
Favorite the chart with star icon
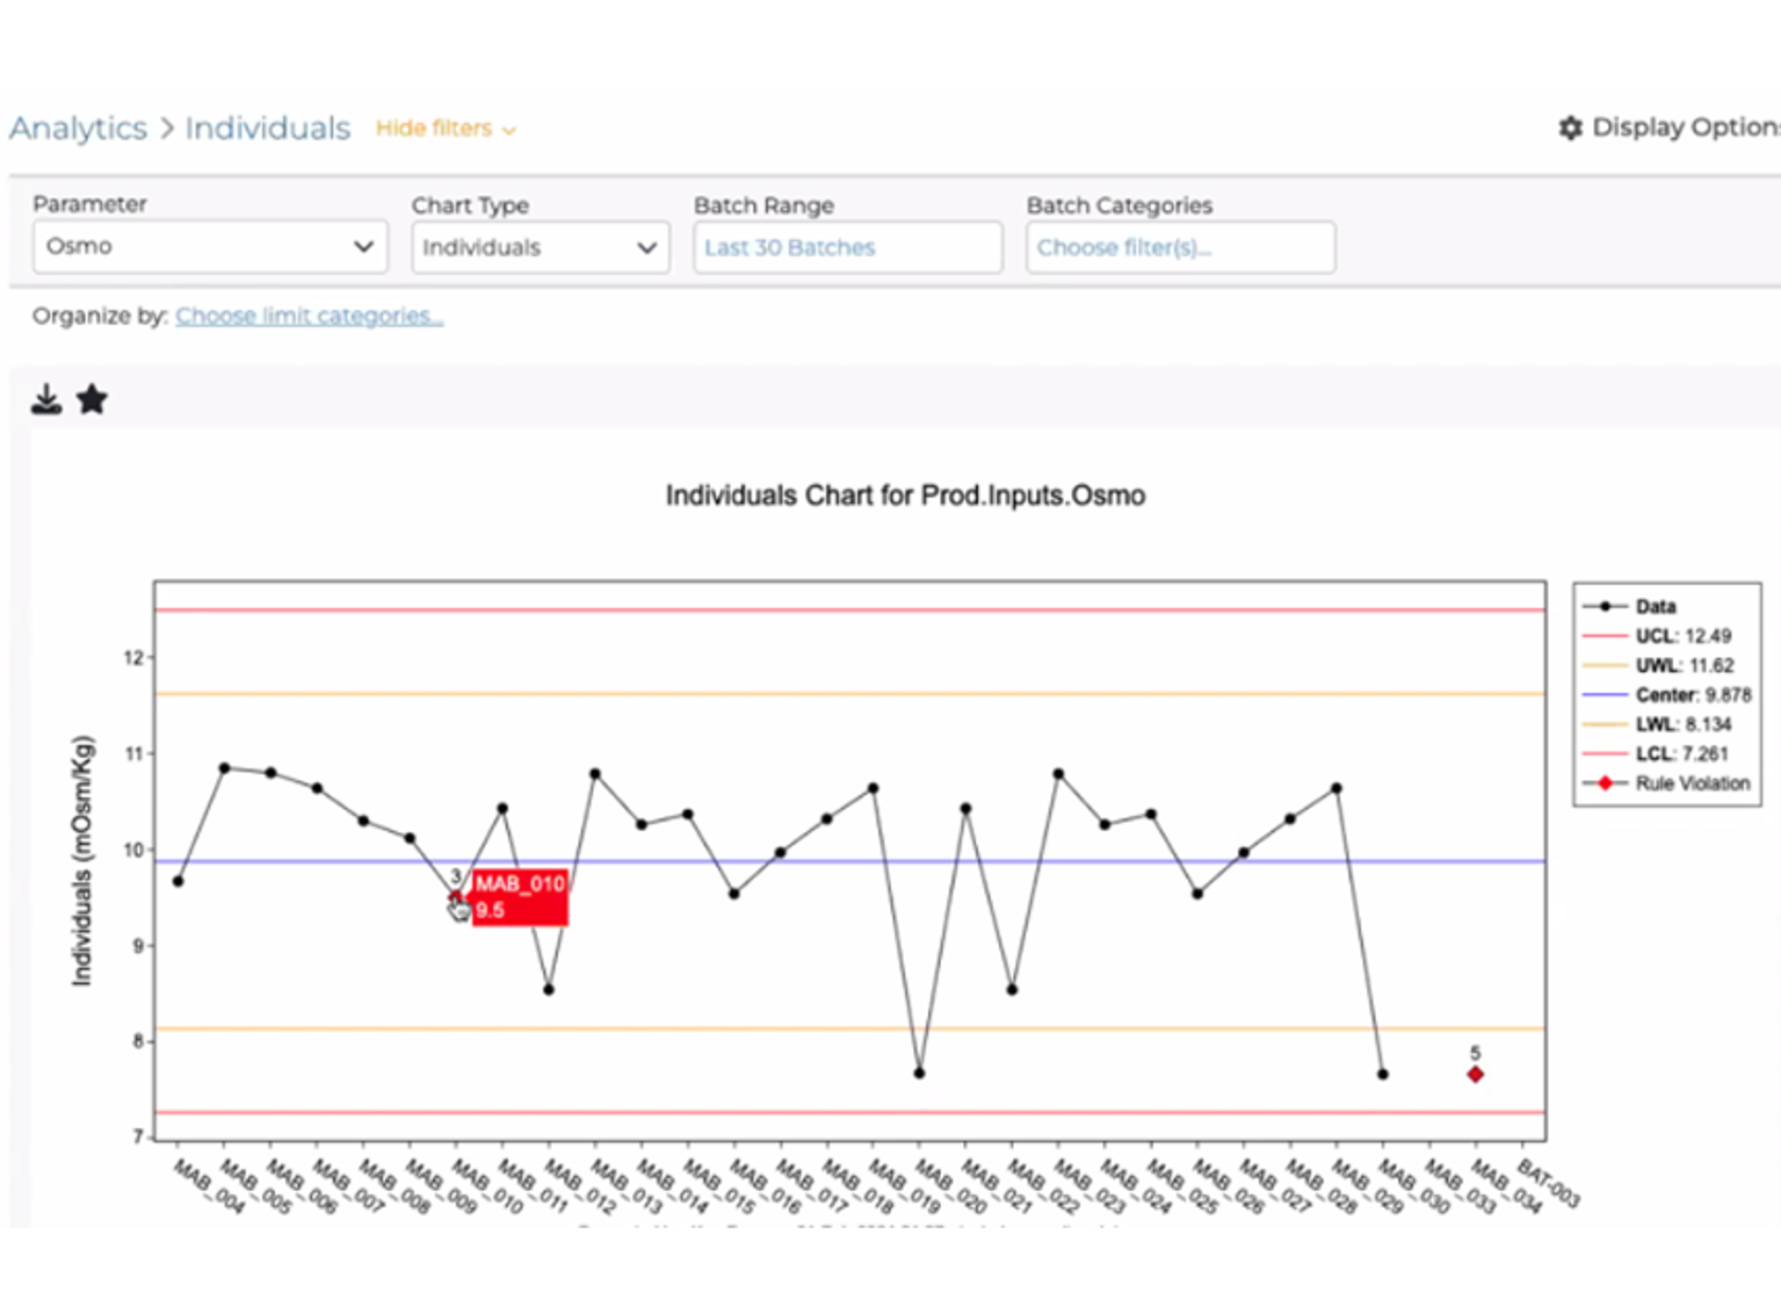coord(91,399)
